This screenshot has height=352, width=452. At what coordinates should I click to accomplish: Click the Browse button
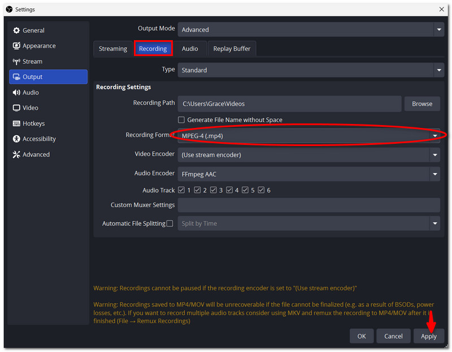[x=422, y=104]
